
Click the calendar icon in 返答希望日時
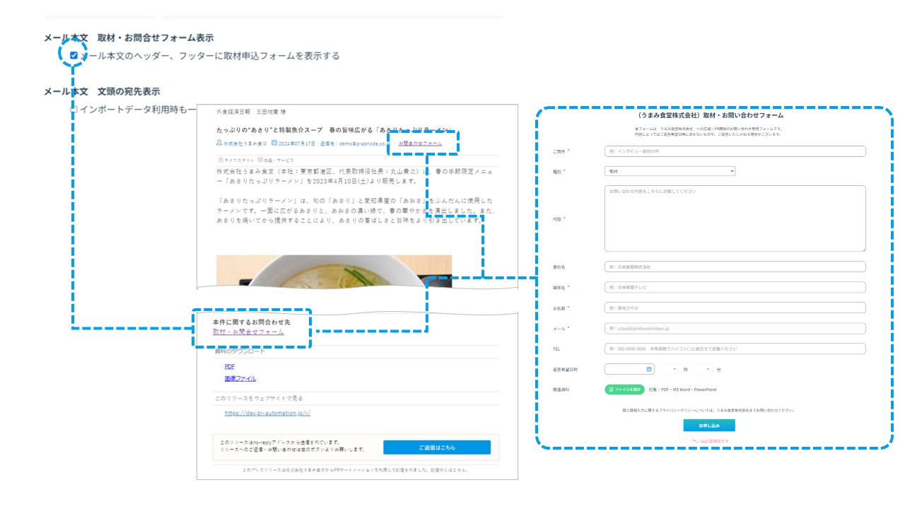[x=649, y=369]
